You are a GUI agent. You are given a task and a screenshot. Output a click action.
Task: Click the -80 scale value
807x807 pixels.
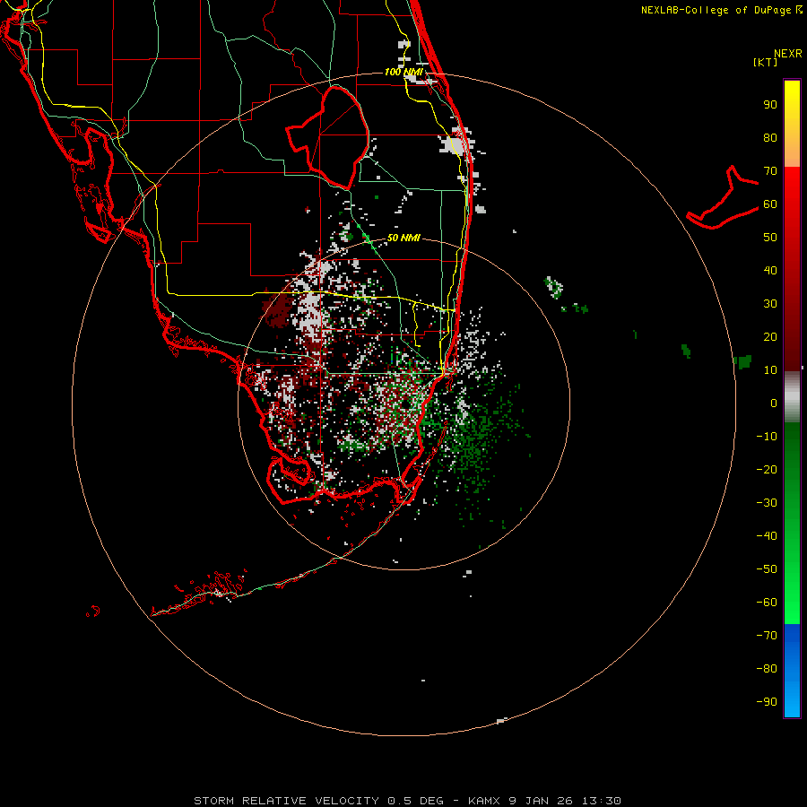(x=767, y=669)
